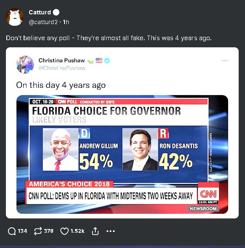
Task: View the 134 replies count
Action: point(22,231)
